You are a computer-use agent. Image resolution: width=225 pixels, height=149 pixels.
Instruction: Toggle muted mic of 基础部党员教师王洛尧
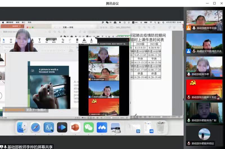pyautogui.click(x=189, y=97)
